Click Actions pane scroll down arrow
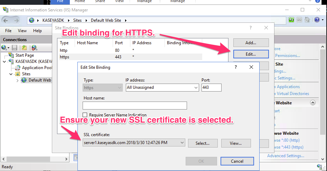 click(323, 159)
